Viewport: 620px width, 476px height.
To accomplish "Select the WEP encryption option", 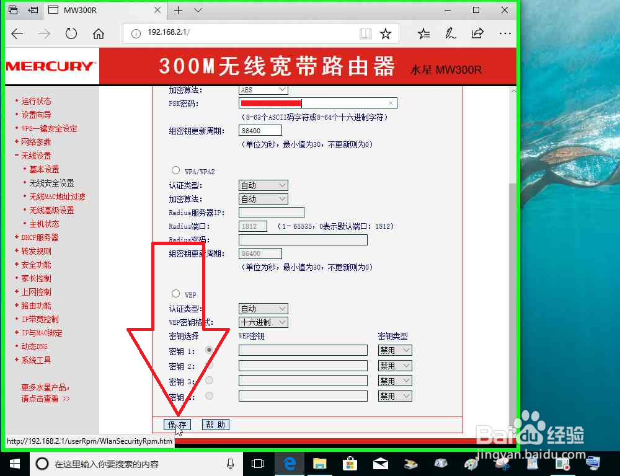I will pyautogui.click(x=175, y=293).
